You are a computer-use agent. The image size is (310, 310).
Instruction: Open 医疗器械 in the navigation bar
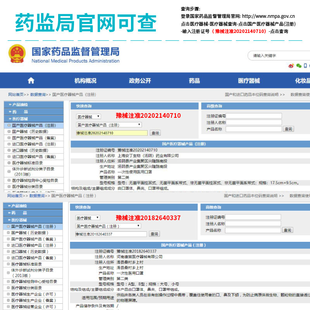point(249,81)
